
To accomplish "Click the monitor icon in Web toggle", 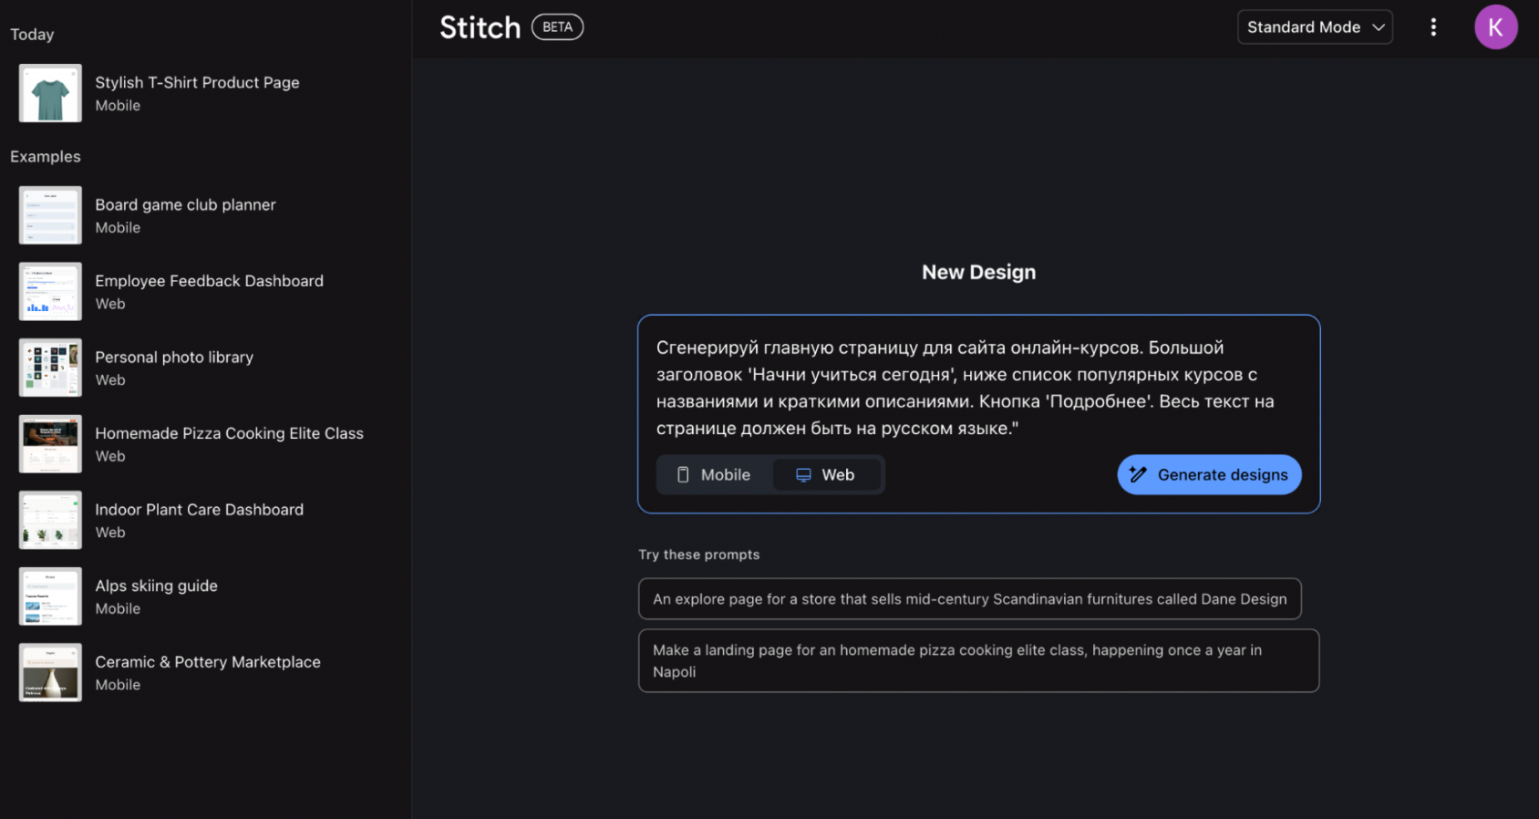I will (803, 474).
